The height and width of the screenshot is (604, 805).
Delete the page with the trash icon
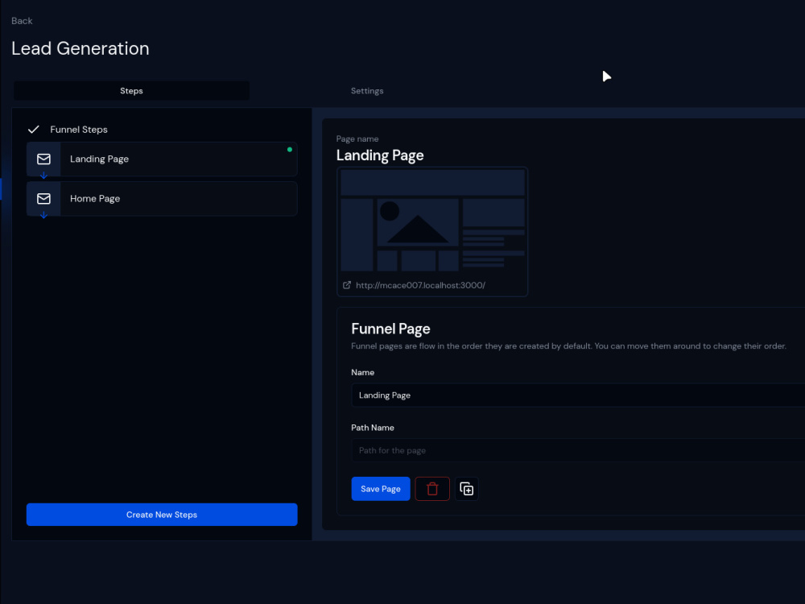click(x=432, y=489)
